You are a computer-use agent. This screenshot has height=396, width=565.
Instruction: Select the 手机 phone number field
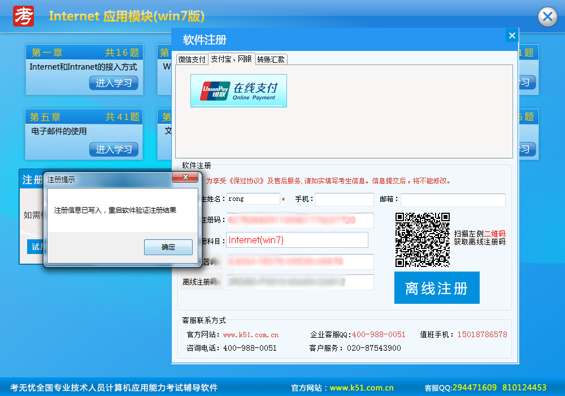point(344,199)
